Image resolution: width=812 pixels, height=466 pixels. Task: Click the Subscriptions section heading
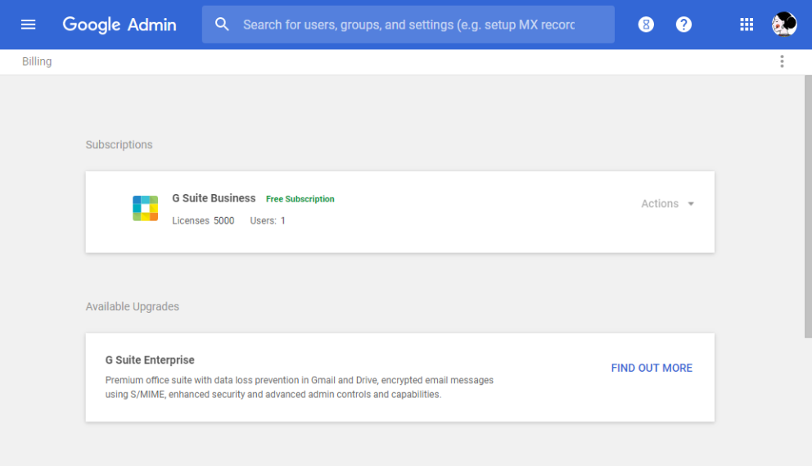coord(120,145)
